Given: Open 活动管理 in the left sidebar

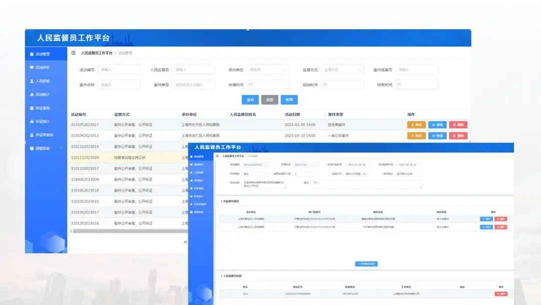Looking at the screenshot, I should [43, 54].
